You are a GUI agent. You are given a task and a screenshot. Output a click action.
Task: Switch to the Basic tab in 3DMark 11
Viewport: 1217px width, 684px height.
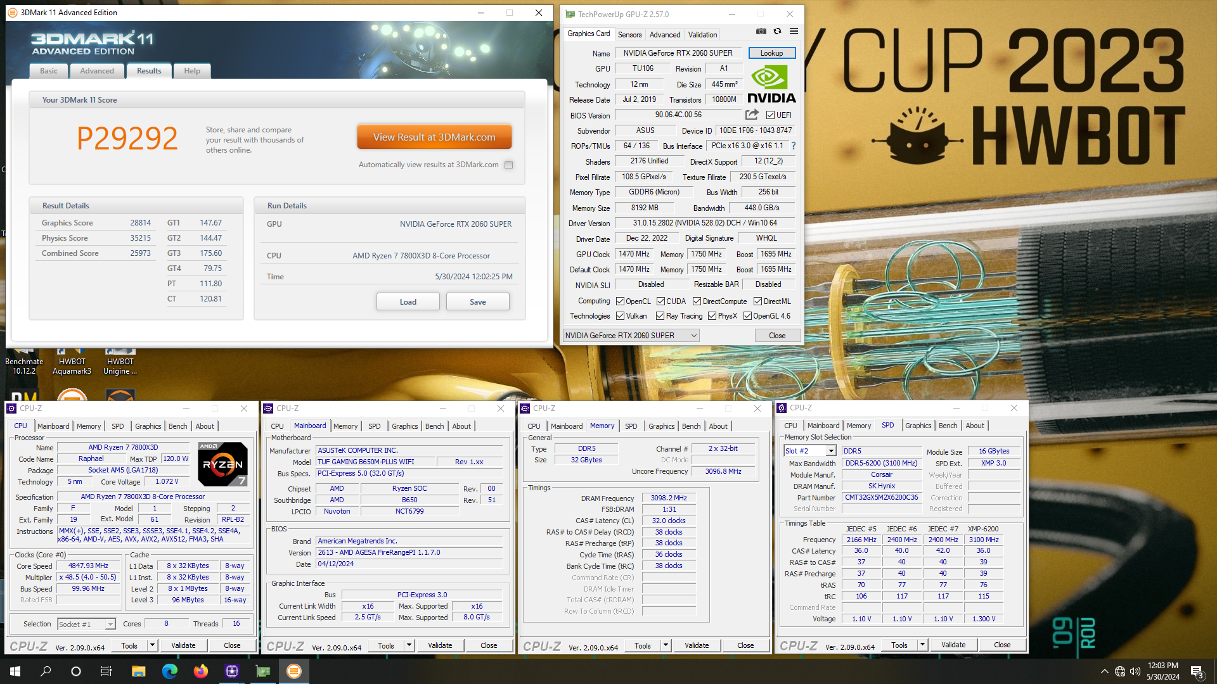pyautogui.click(x=49, y=71)
